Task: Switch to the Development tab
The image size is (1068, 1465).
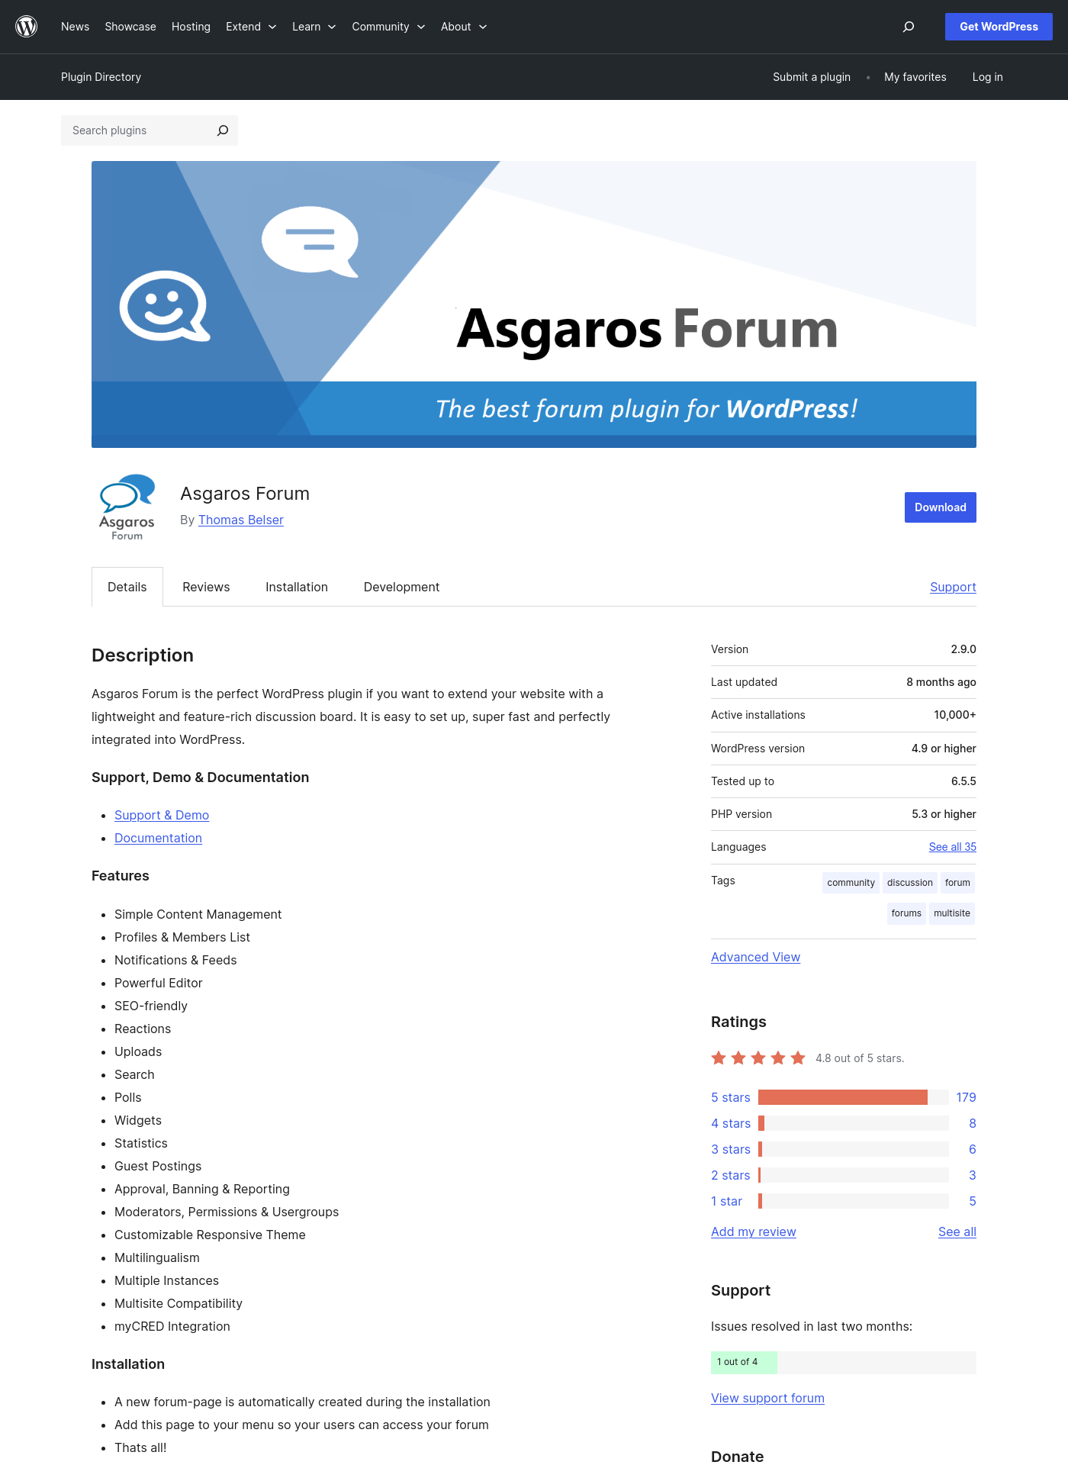Action: pyautogui.click(x=401, y=587)
